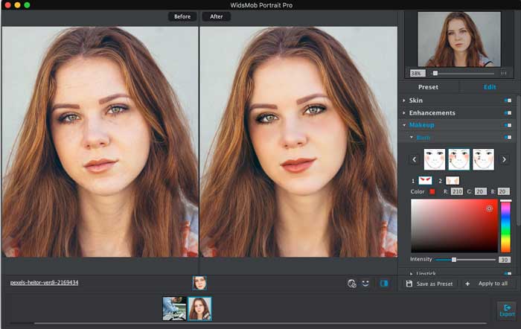The image size is (521, 329).
Task: Toggle the blue split compare view icon
Action: coord(384,283)
